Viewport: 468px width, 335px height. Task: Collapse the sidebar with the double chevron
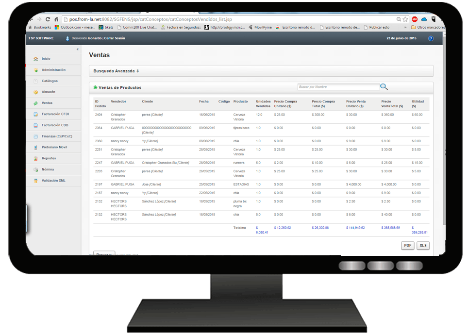(x=77, y=49)
